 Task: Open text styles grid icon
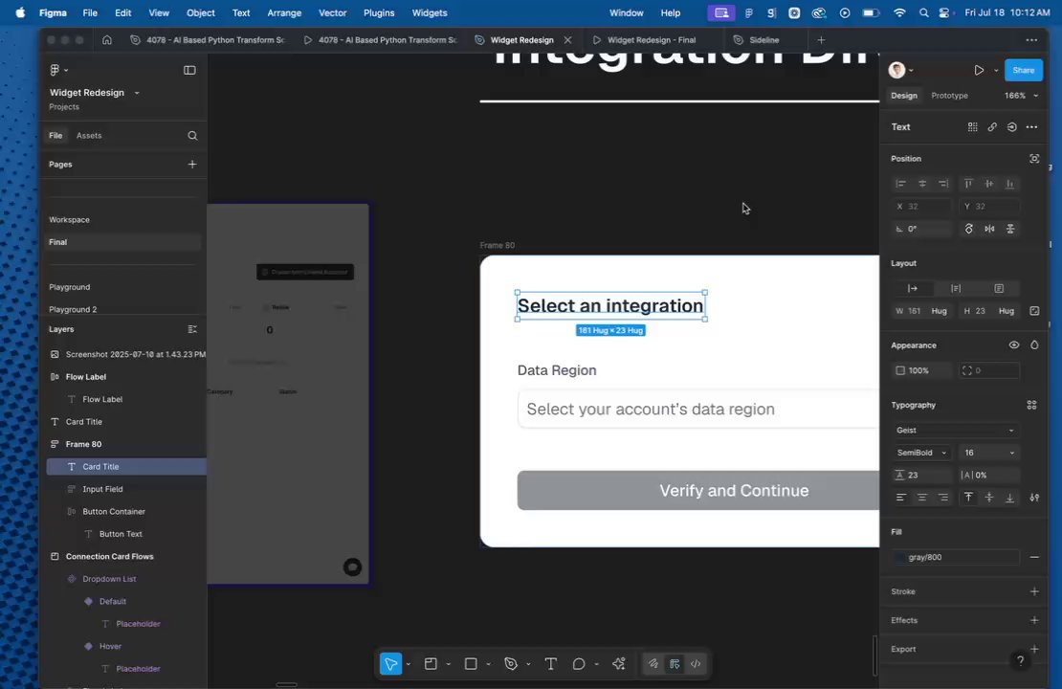[973, 126]
